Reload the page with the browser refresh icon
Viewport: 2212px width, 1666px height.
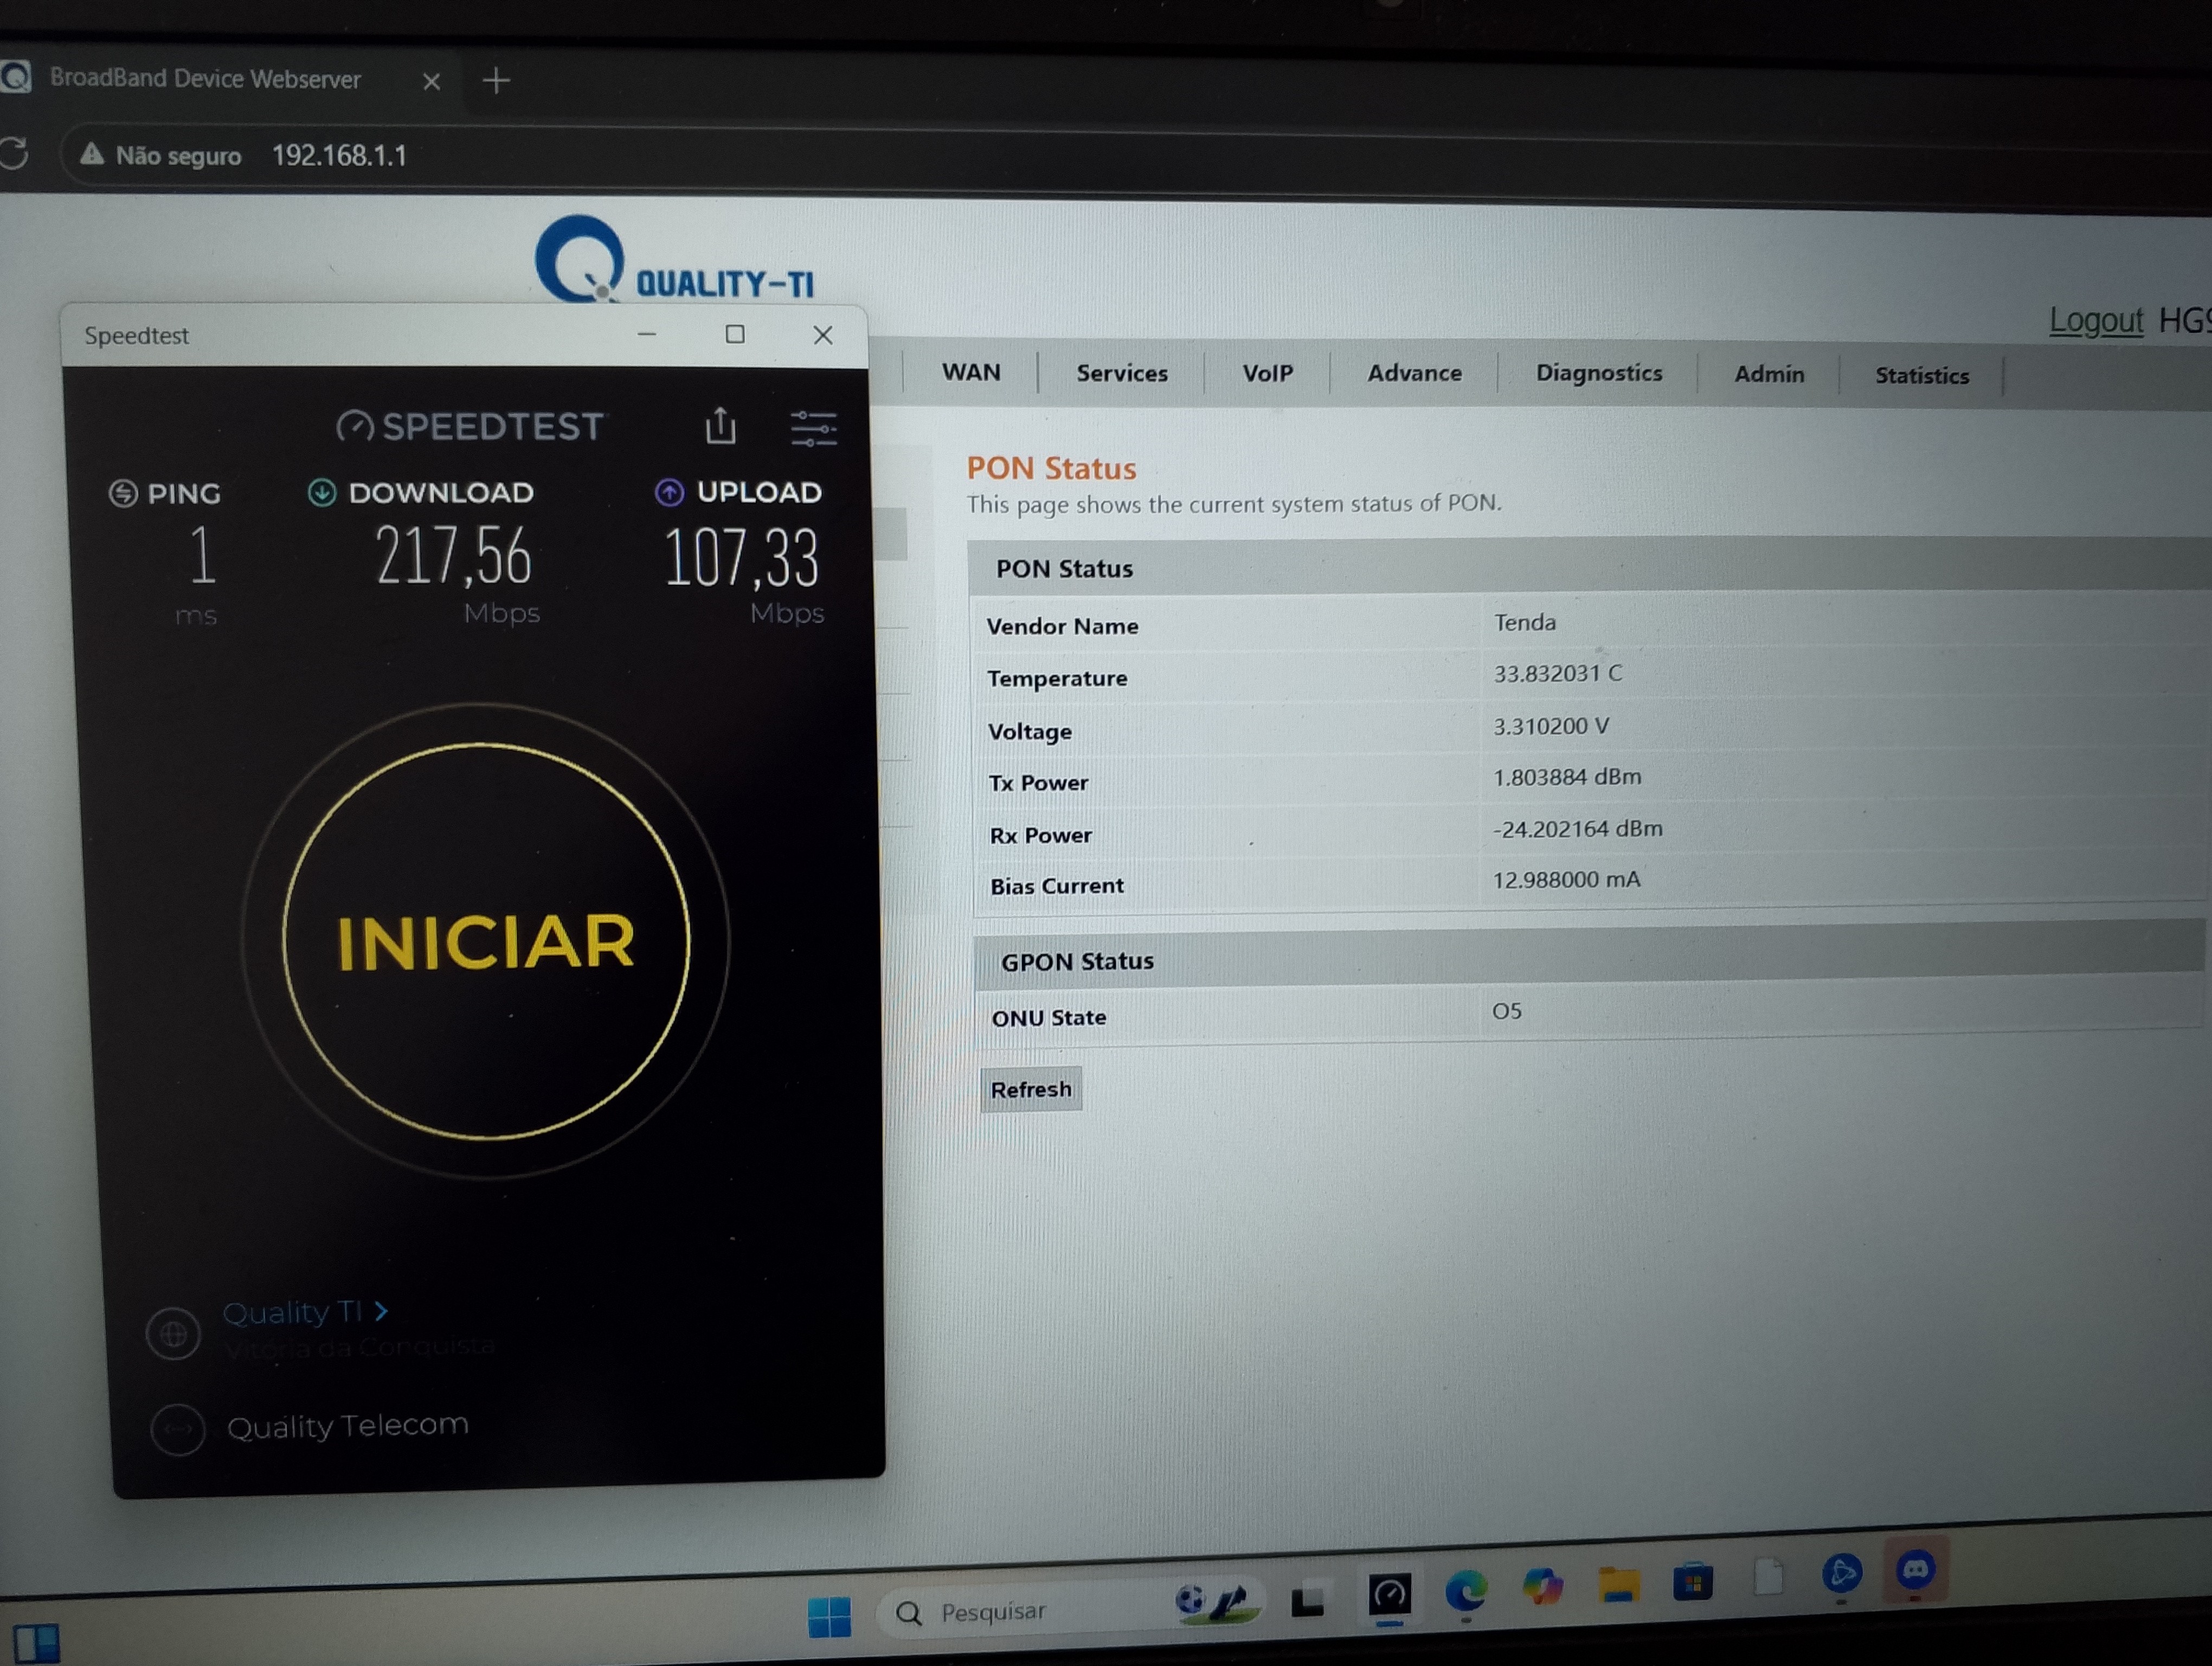[x=14, y=154]
